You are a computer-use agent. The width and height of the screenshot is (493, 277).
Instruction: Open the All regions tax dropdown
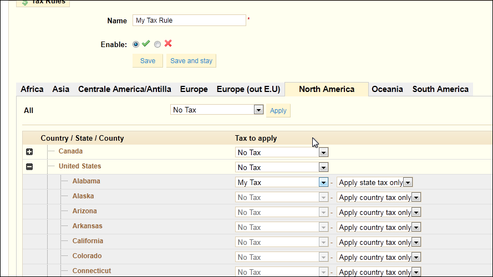click(x=217, y=110)
